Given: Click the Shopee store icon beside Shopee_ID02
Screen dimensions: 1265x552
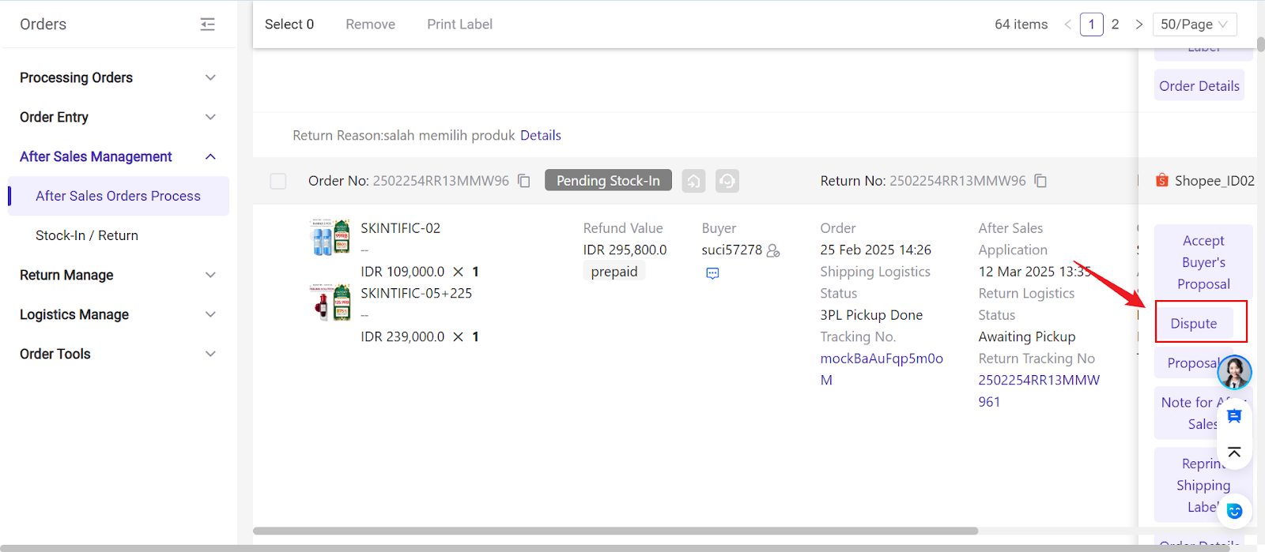Looking at the screenshot, I should [x=1161, y=181].
